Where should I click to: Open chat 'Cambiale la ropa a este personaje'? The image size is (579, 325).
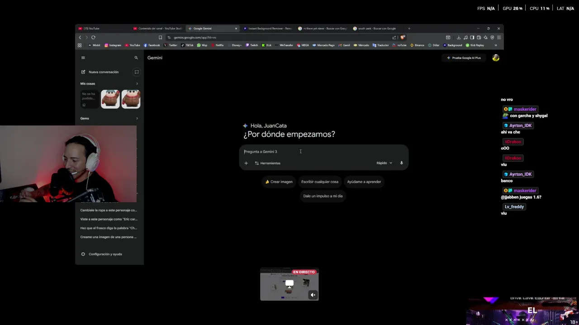point(109,210)
